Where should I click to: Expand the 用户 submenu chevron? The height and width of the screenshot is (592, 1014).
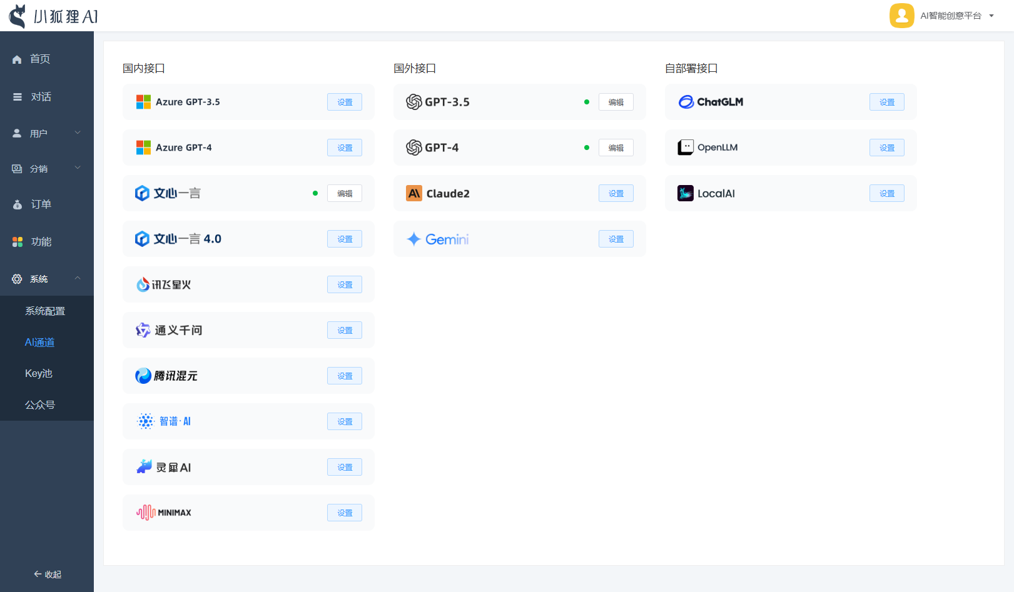[x=78, y=133]
